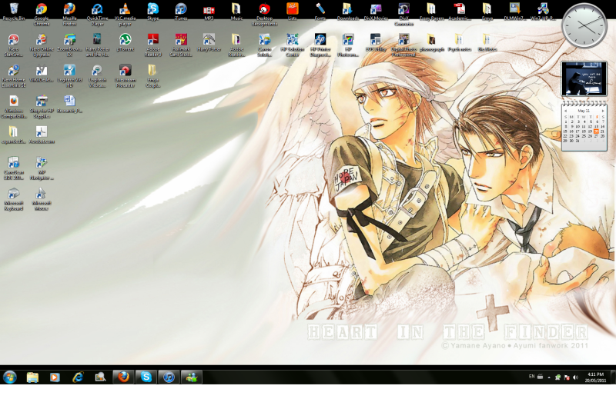Select VLC media player desktop icon
Image resolution: width=616 pixels, height=399 pixels.
[125, 15]
